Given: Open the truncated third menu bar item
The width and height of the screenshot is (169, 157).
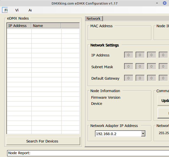Looking at the screenshot, I should (30, 10).
